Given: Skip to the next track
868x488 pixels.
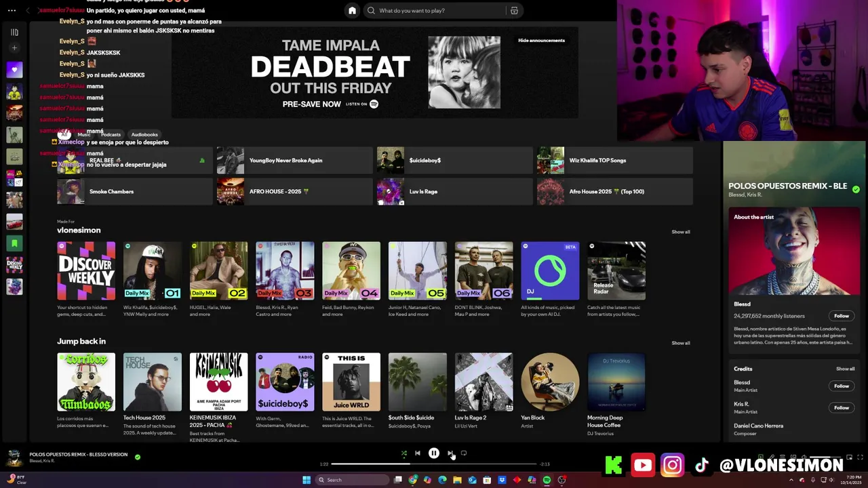Looking at the screenshot, I should tap(450, 453).
